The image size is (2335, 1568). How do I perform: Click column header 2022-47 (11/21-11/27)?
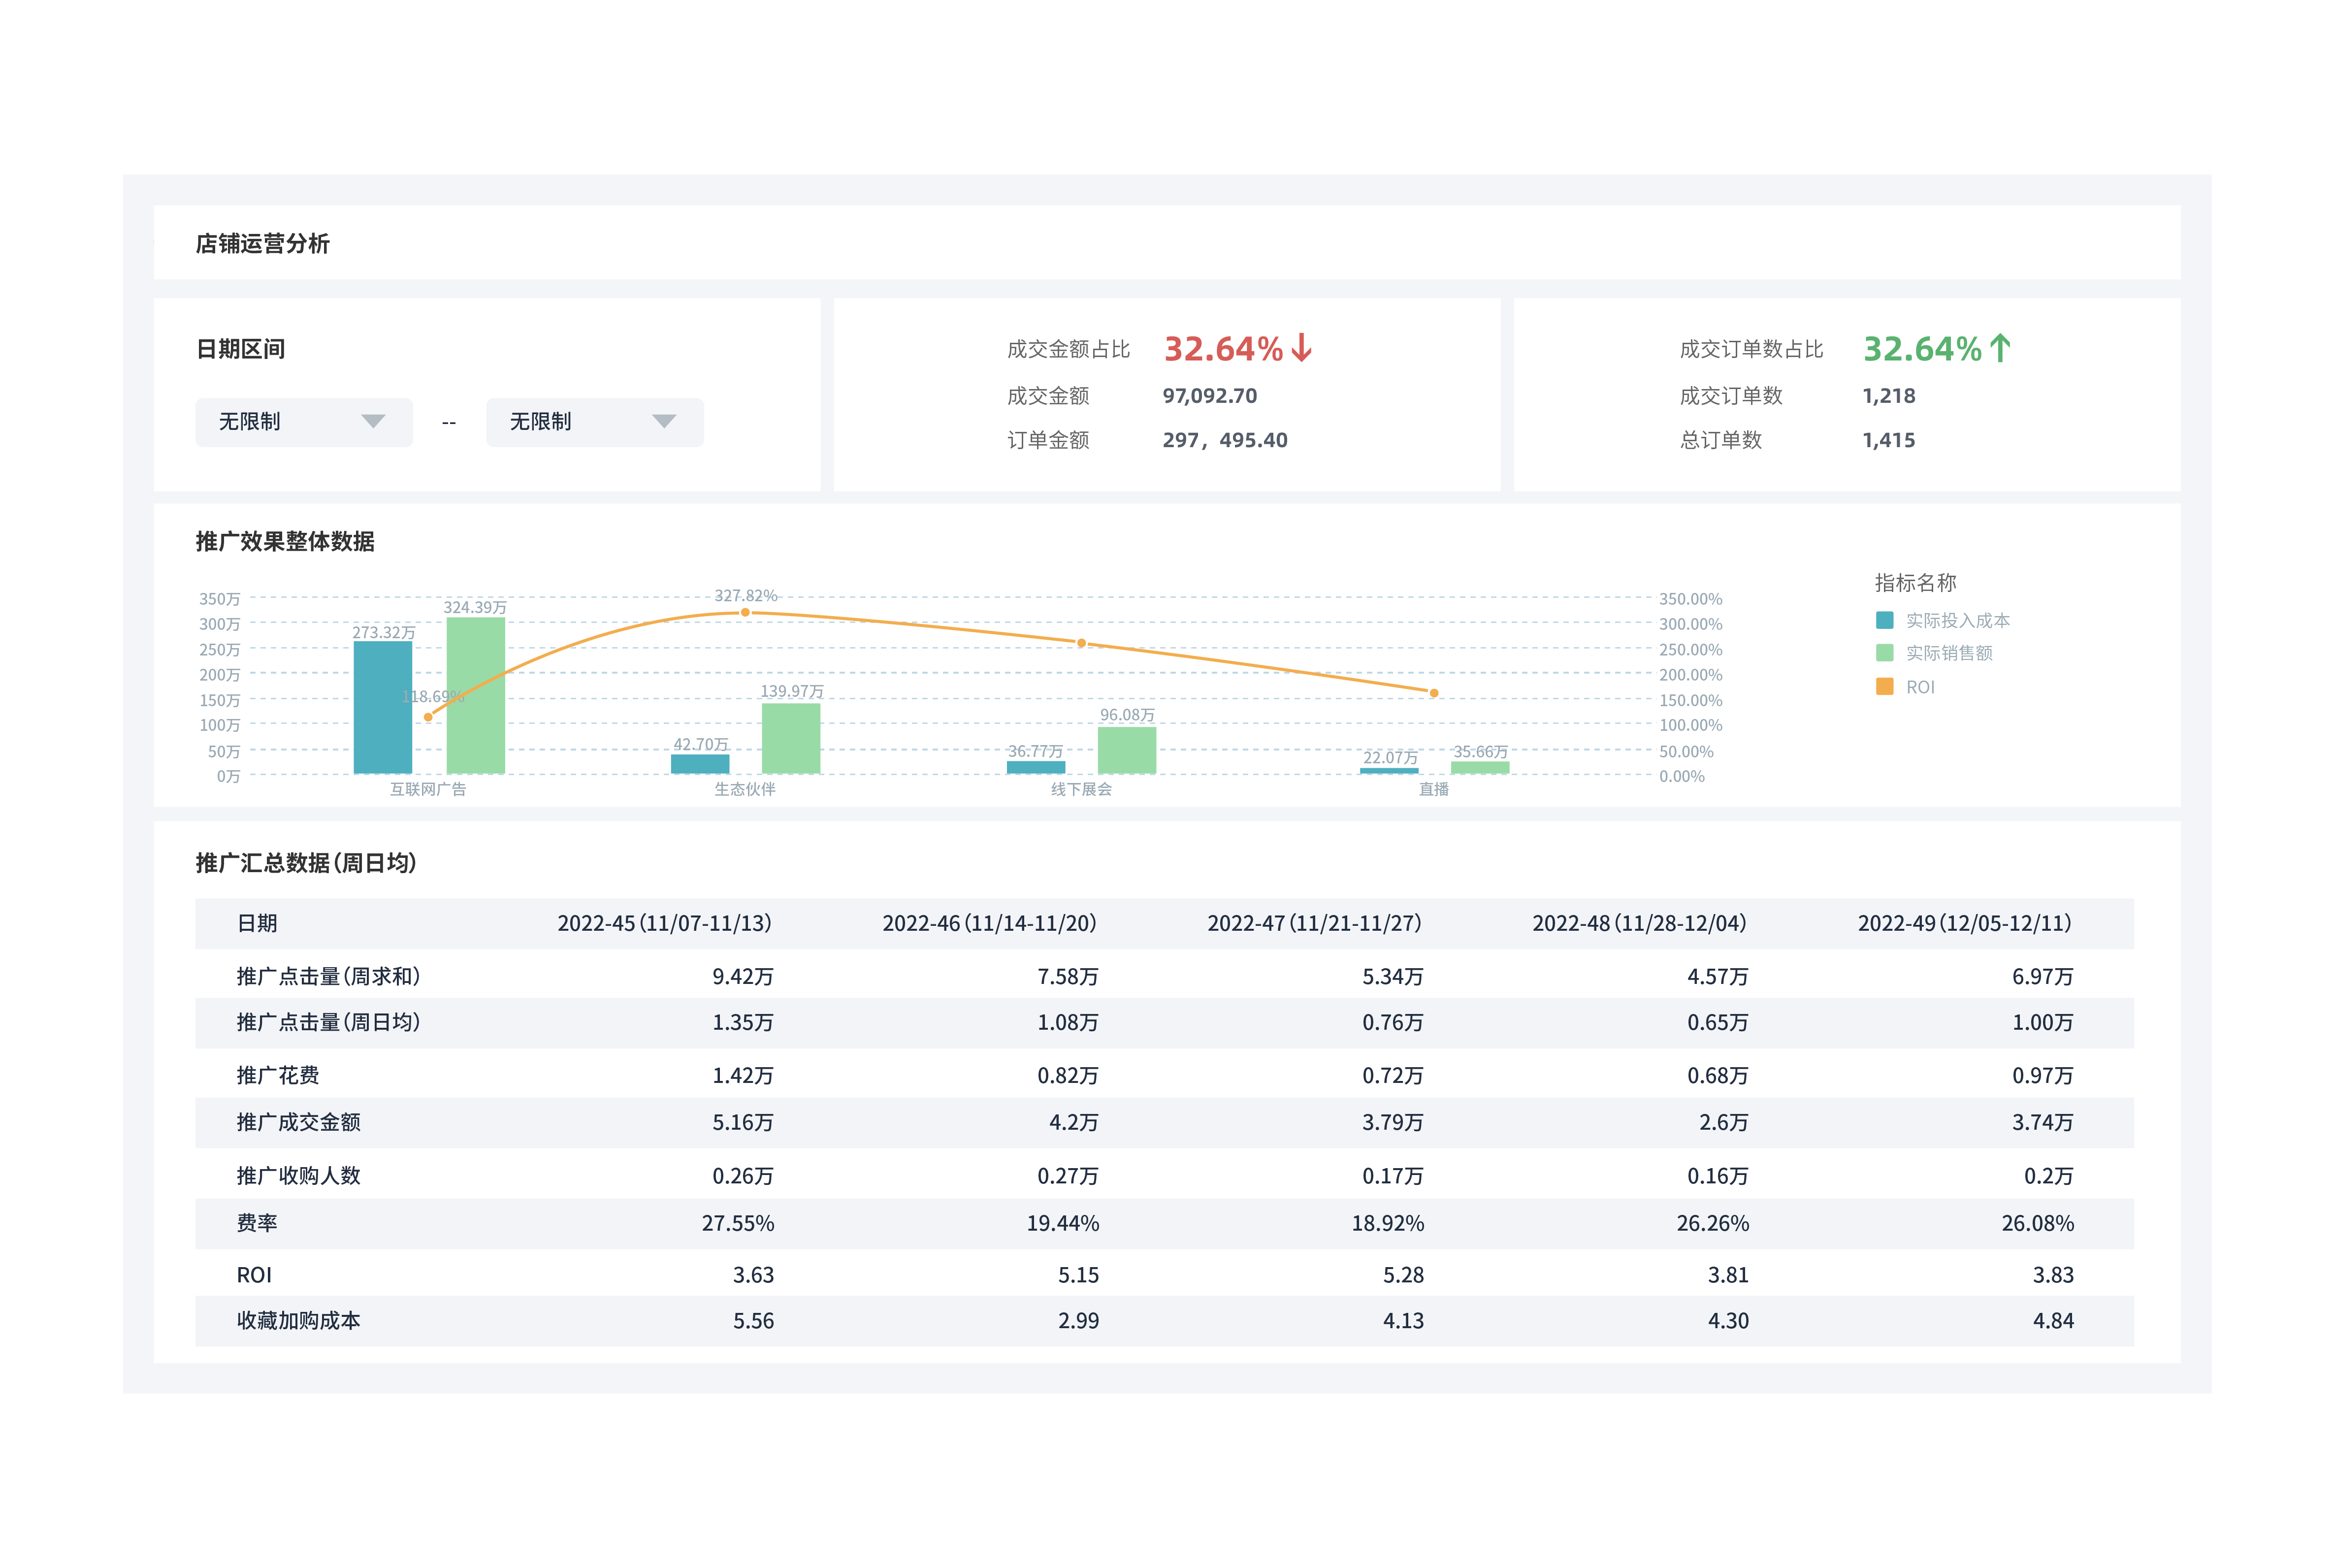click(x=1314, y=924)
